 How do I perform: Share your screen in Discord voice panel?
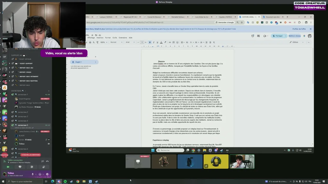(x=20, y=167)
